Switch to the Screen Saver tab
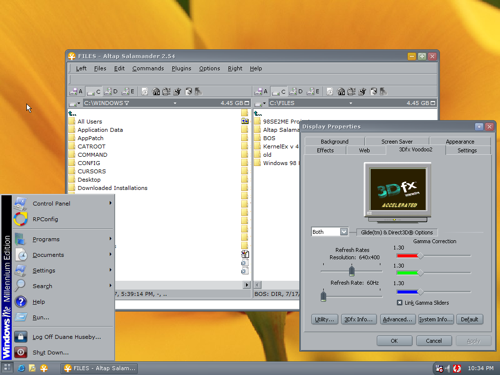Image resolution: width=500 pixels, height=375 pixels. coord(397,141)
